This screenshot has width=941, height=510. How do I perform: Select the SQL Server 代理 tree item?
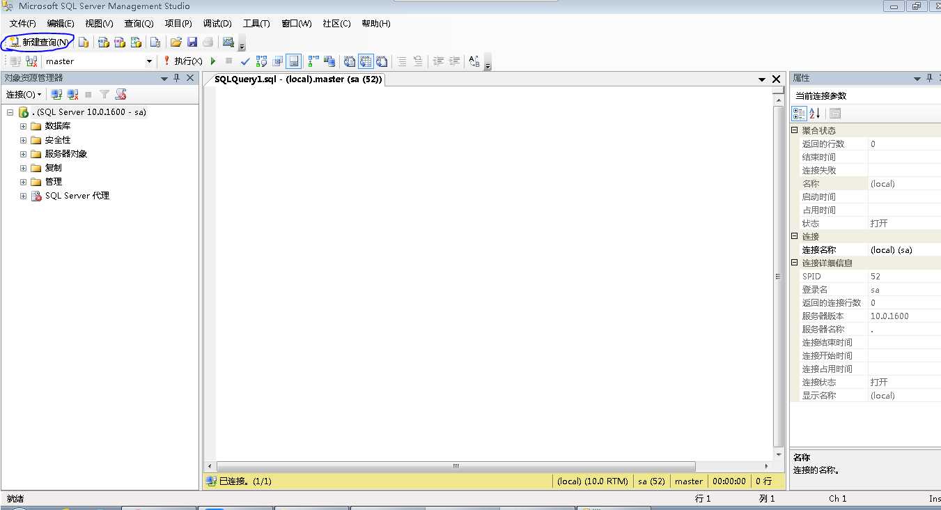tap(77, 196)
